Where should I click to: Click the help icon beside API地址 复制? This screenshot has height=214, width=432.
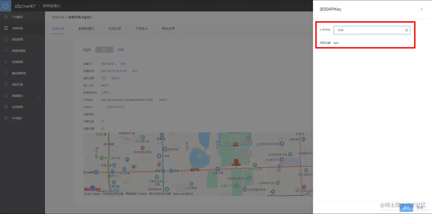click(x=166, y=100)
